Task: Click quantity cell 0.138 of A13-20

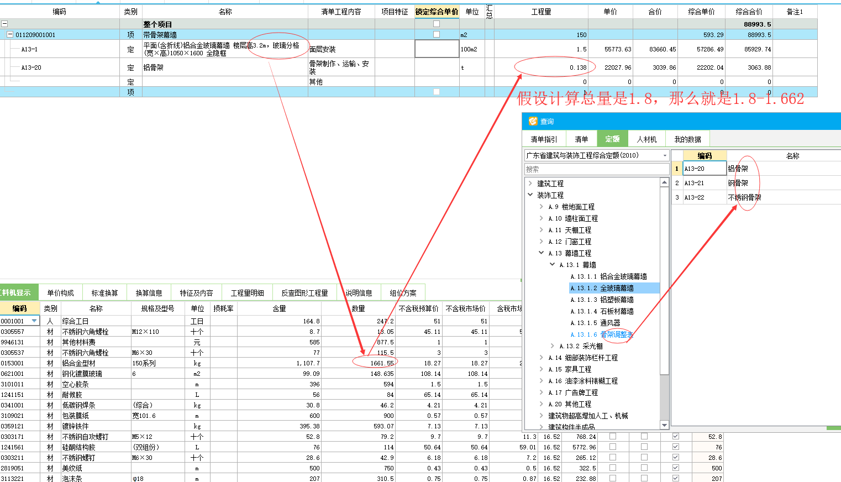Action: point(541,67)
